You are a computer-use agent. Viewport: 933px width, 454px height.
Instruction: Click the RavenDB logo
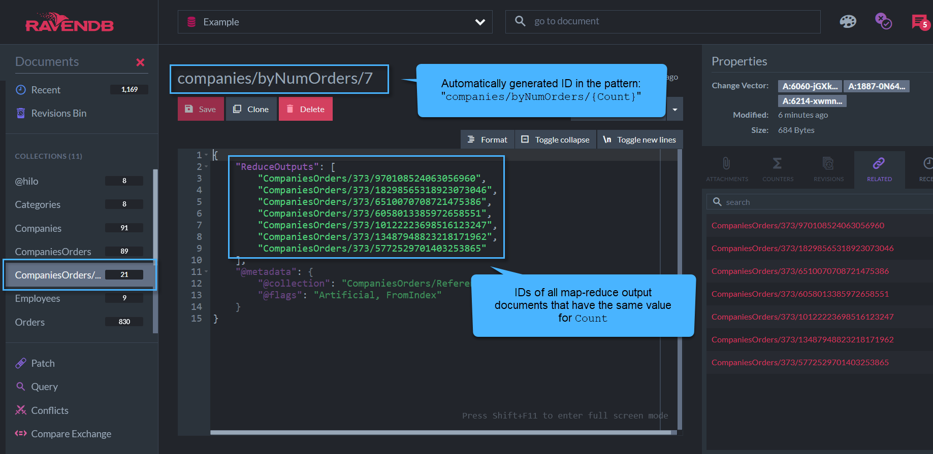coord(70,22)
